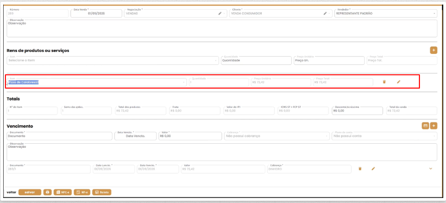The height and width of the screenshot is (203, 446).
Task: Generate a Boleto
Action: tap(102, 192)
